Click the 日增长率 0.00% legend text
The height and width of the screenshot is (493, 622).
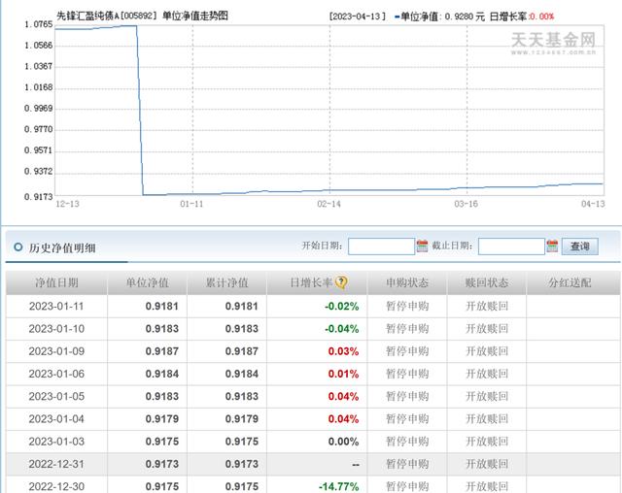coord(522,16)
